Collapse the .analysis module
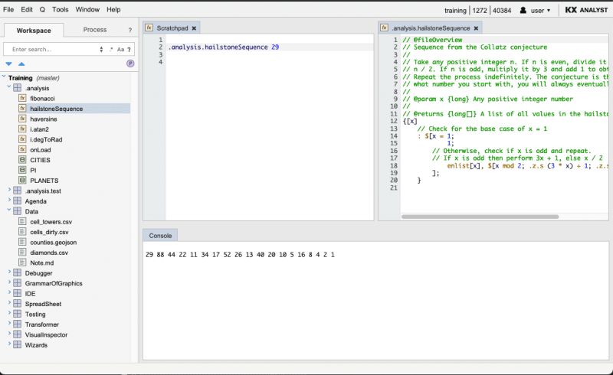Viewport: 613px width, 375px height. coord(9,87)
